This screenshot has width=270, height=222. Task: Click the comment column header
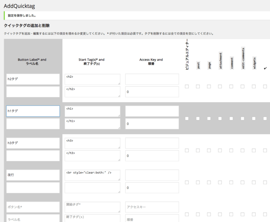[232, 63]
